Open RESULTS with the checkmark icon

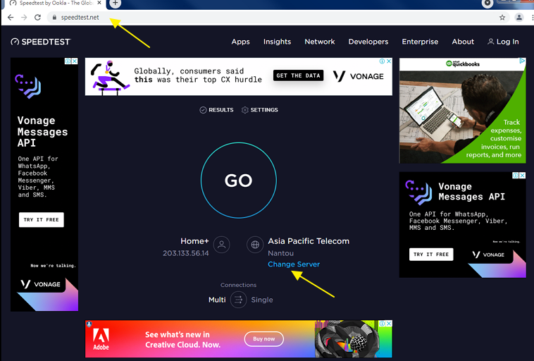point(216,110)
